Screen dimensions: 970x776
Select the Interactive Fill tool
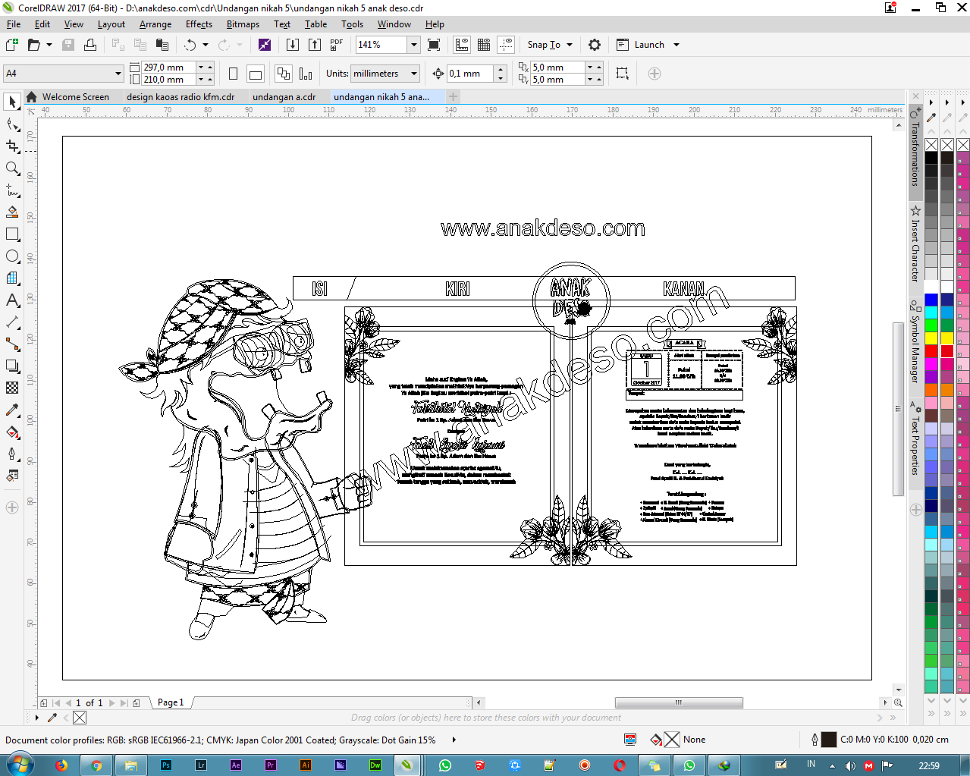pos(12,432)
